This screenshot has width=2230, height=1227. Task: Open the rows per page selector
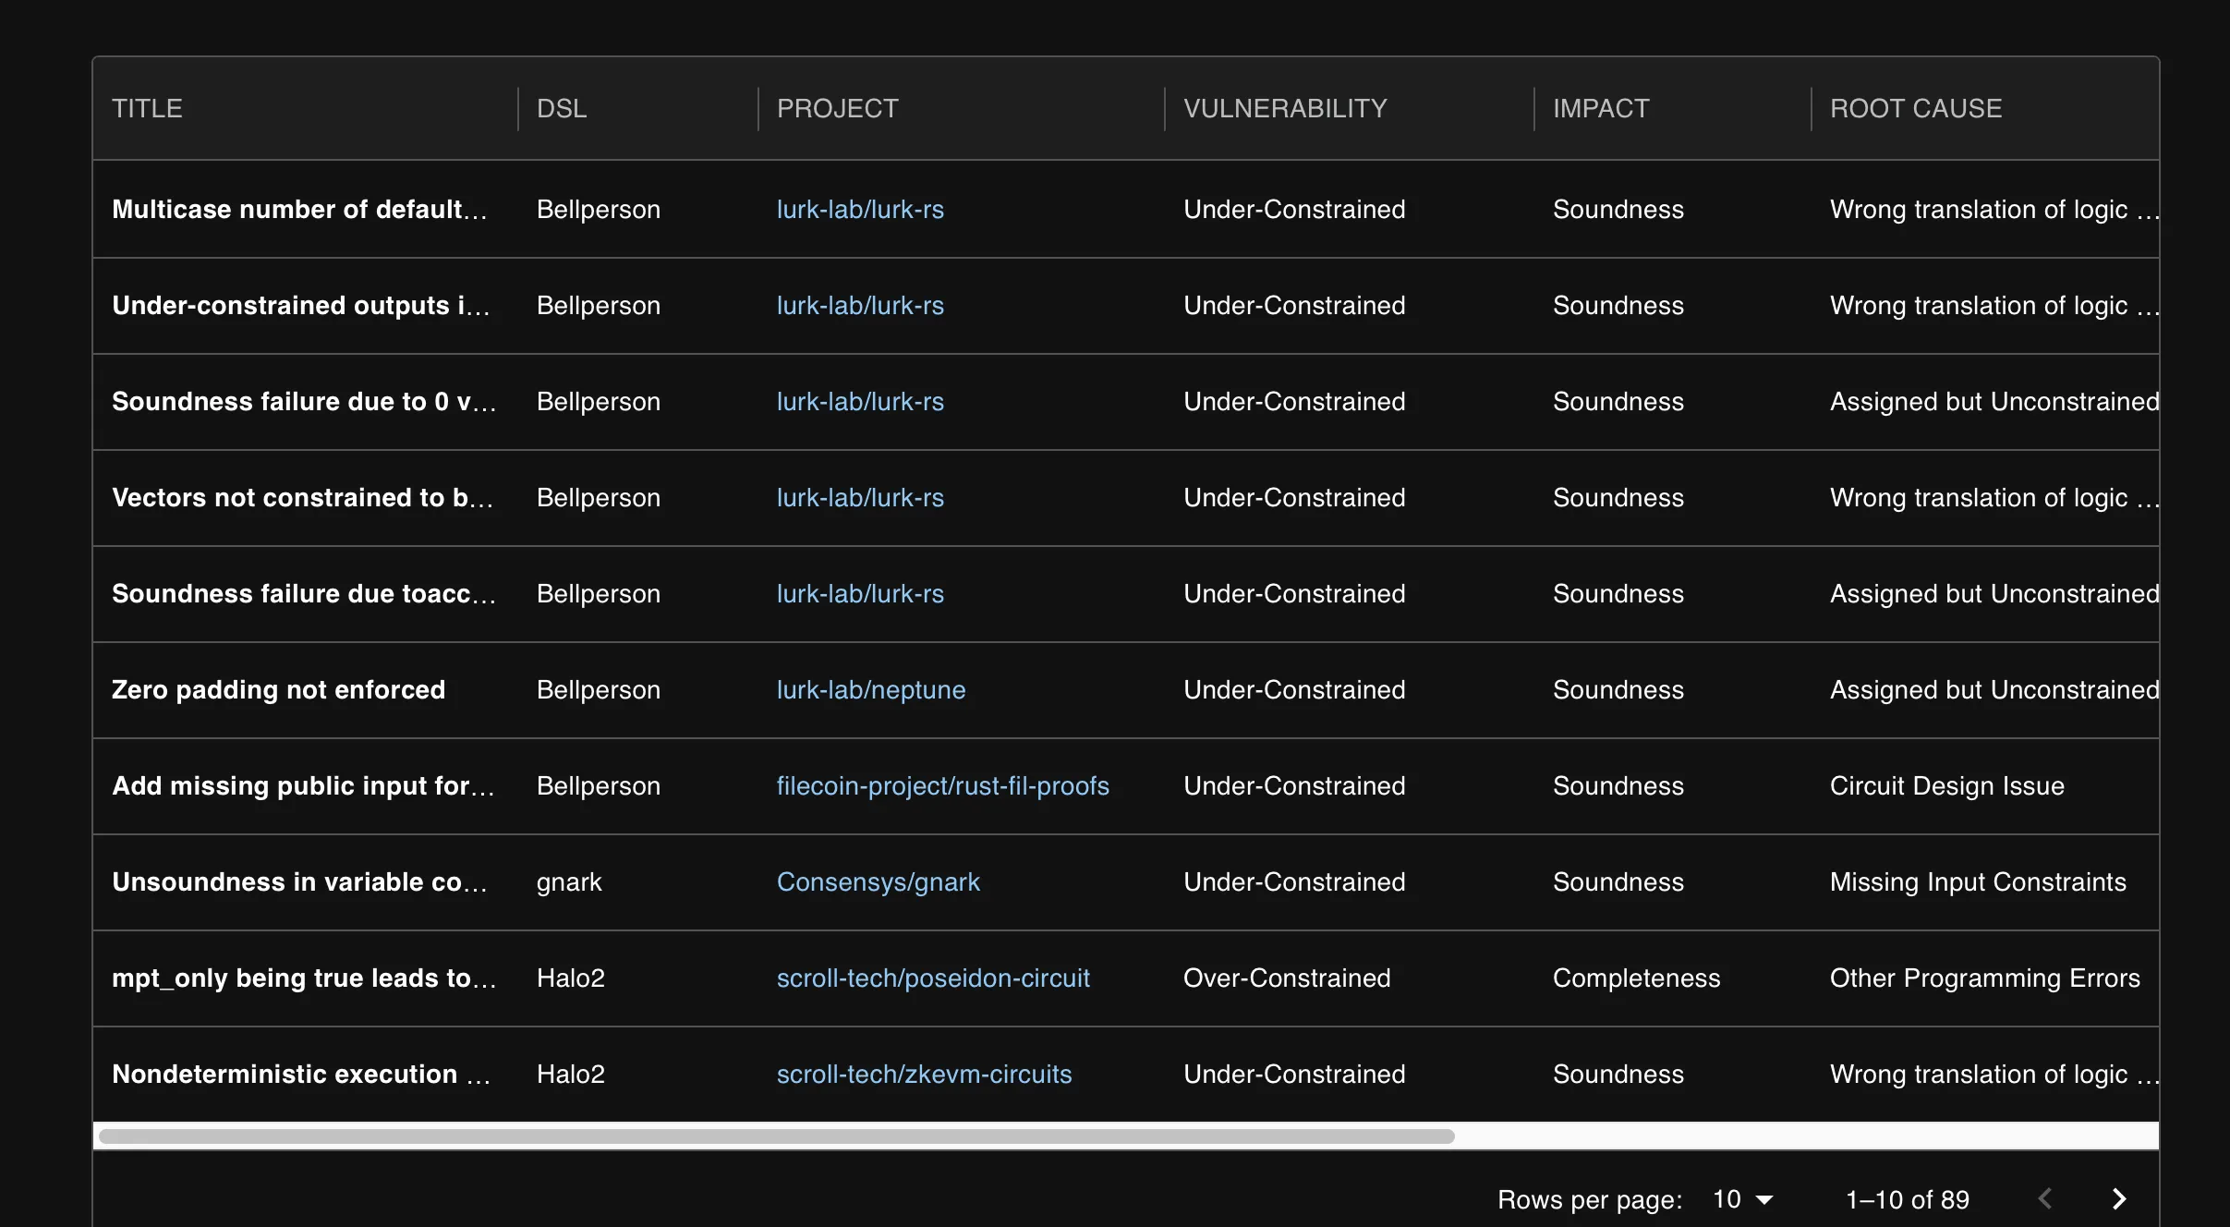[1741, 1198]
